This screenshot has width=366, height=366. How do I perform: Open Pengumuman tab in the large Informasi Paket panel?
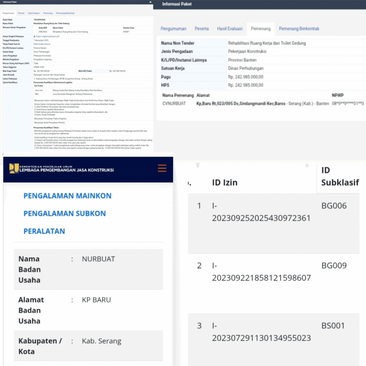[x=173, y=29]
